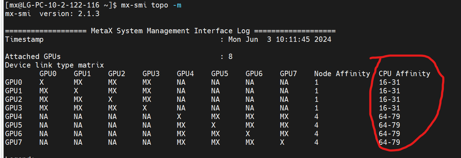461x158 pixels.
Task: Click the Device link type matrix line
Action: [x=54, y=65]
